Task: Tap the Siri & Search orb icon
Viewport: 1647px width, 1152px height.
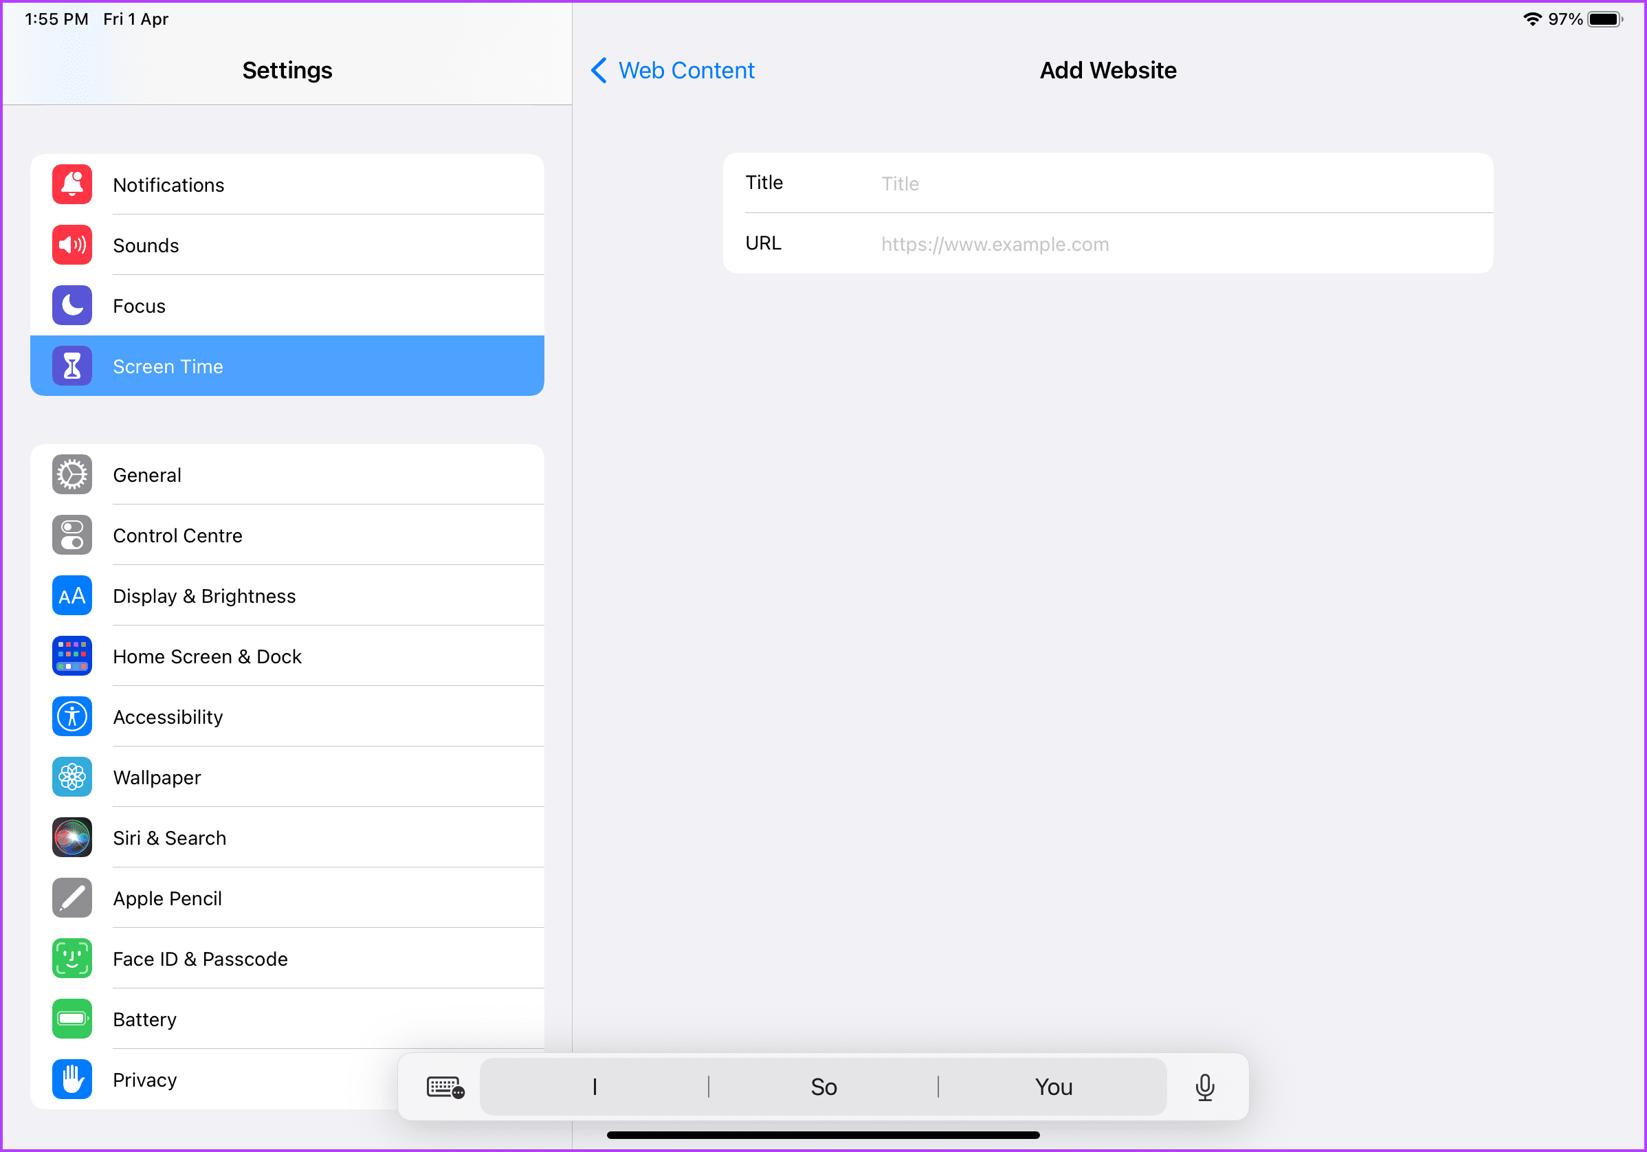Action: 71,838
